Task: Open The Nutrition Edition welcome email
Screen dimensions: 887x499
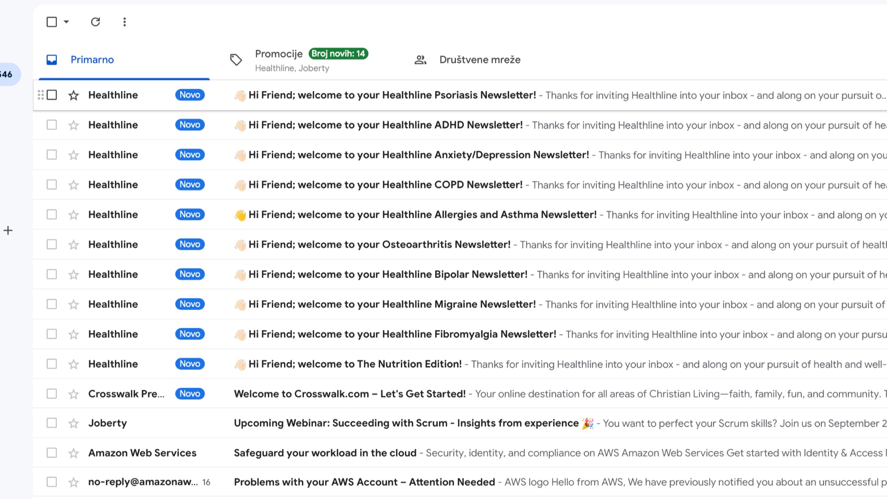Action: [460, 364]
